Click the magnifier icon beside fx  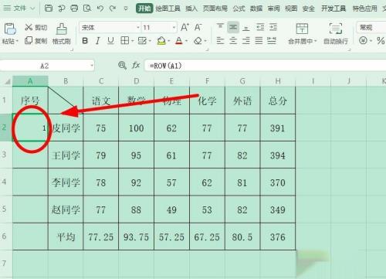(122, 66)
